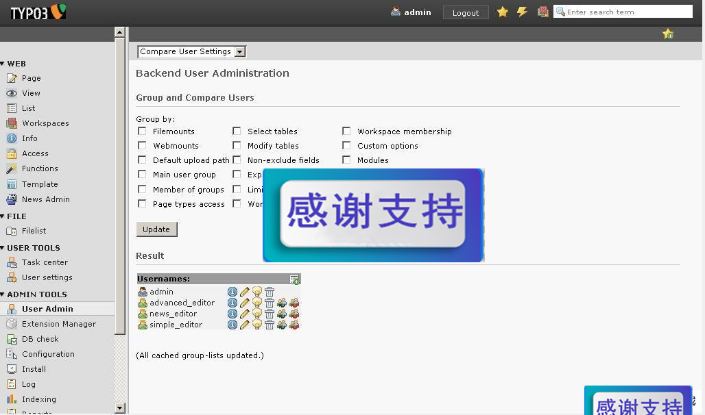Edit the admin user with the pencil icon
Image resolution: width=705 pixels, height=415 pixels.
coord(245,292)
